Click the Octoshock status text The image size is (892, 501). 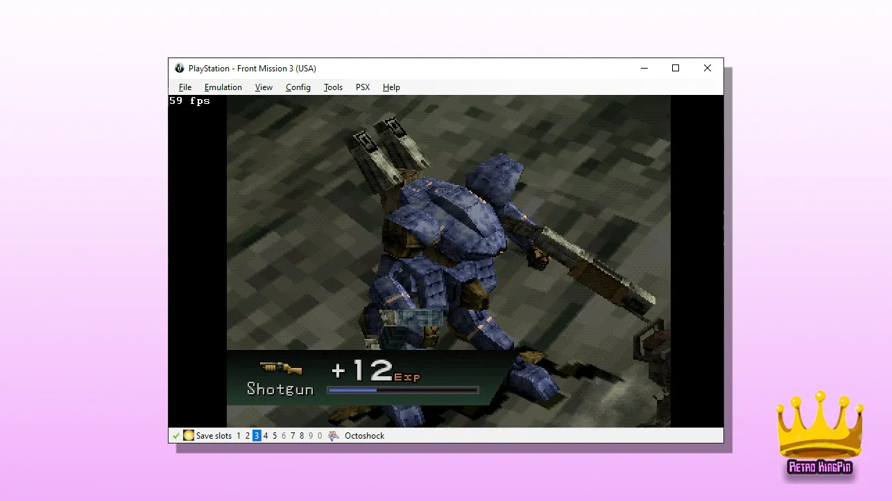point(364,436)
